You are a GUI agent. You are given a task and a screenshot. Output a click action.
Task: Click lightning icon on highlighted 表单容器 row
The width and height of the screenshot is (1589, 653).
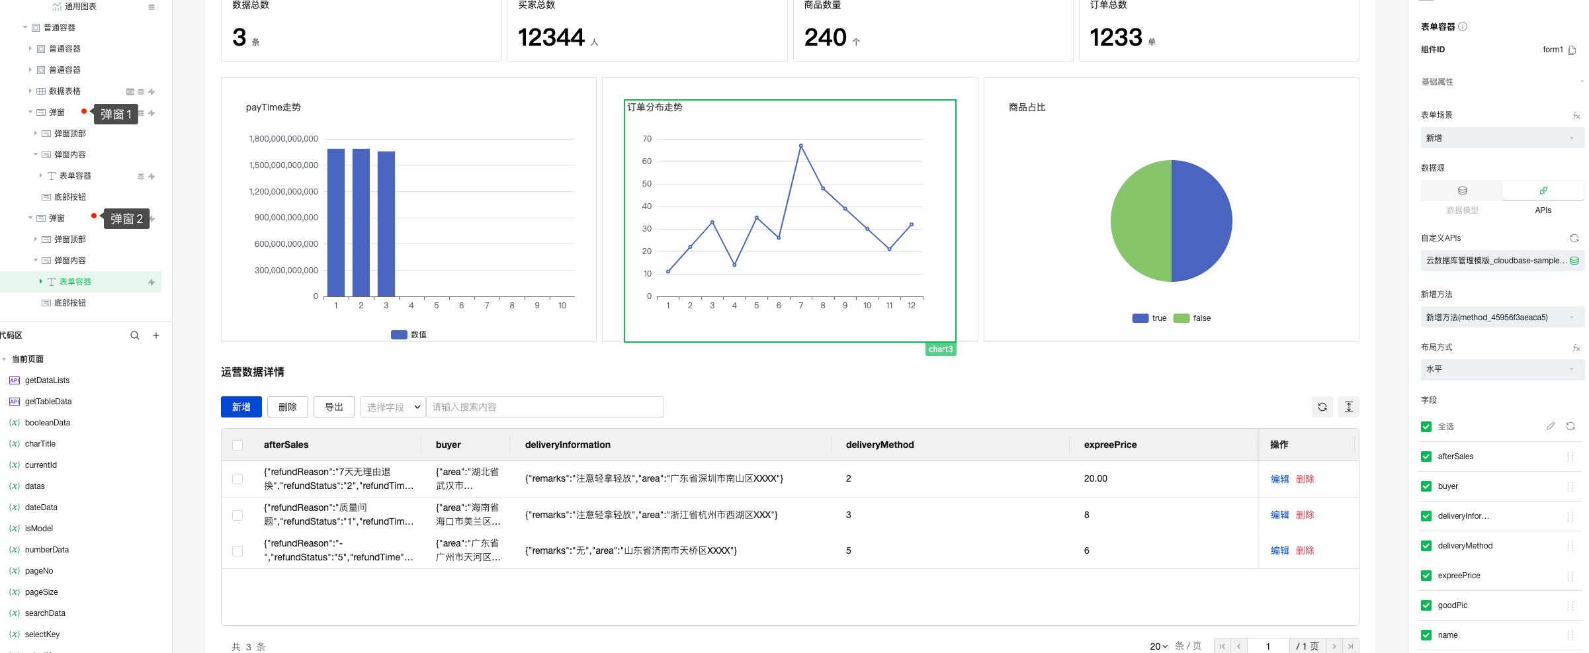tap(151, 283)
